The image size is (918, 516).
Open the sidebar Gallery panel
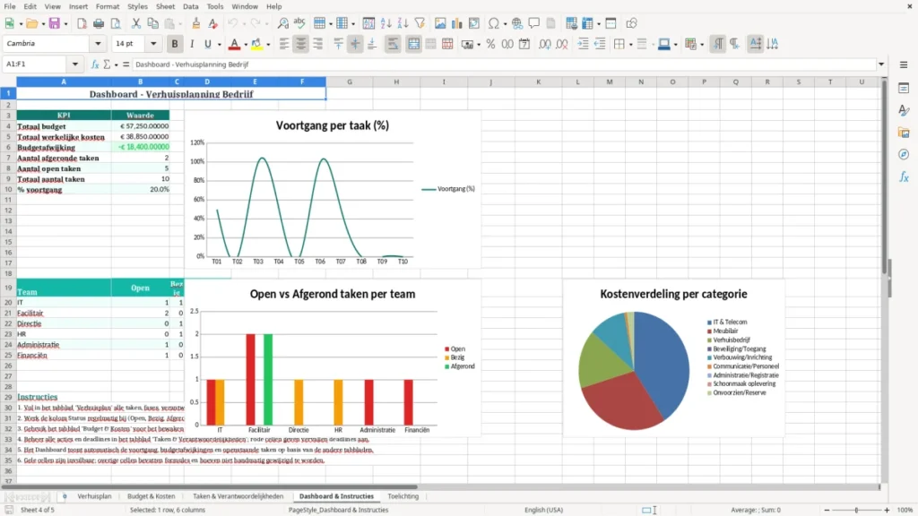coord(904,133)
